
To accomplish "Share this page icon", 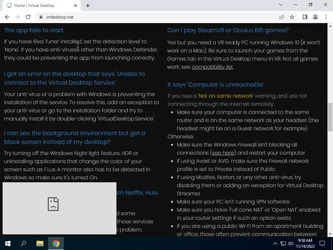I will click(282, 17).
